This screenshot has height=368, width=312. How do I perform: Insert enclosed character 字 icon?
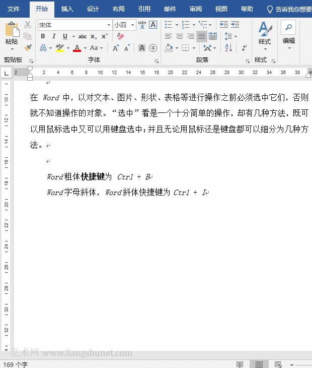(x=153, y=48)
